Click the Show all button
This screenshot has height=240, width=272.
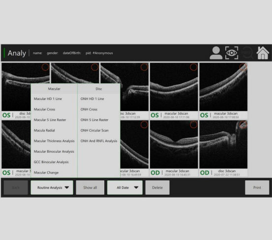click(x=90, y=188)
